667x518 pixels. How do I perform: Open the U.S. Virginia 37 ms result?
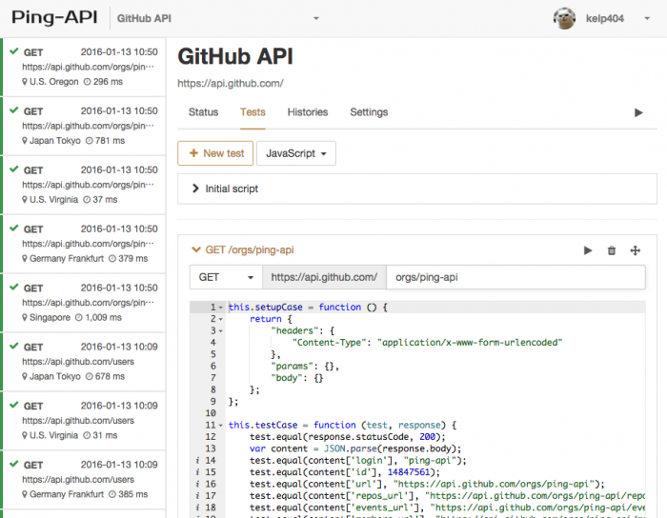84,185
